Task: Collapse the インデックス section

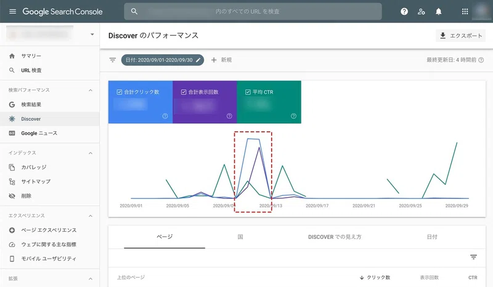Action: point(91,153)
